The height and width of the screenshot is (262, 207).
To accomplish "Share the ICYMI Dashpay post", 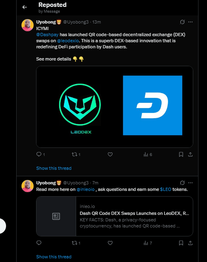I will pyautogui.click(x=190, y=154).
